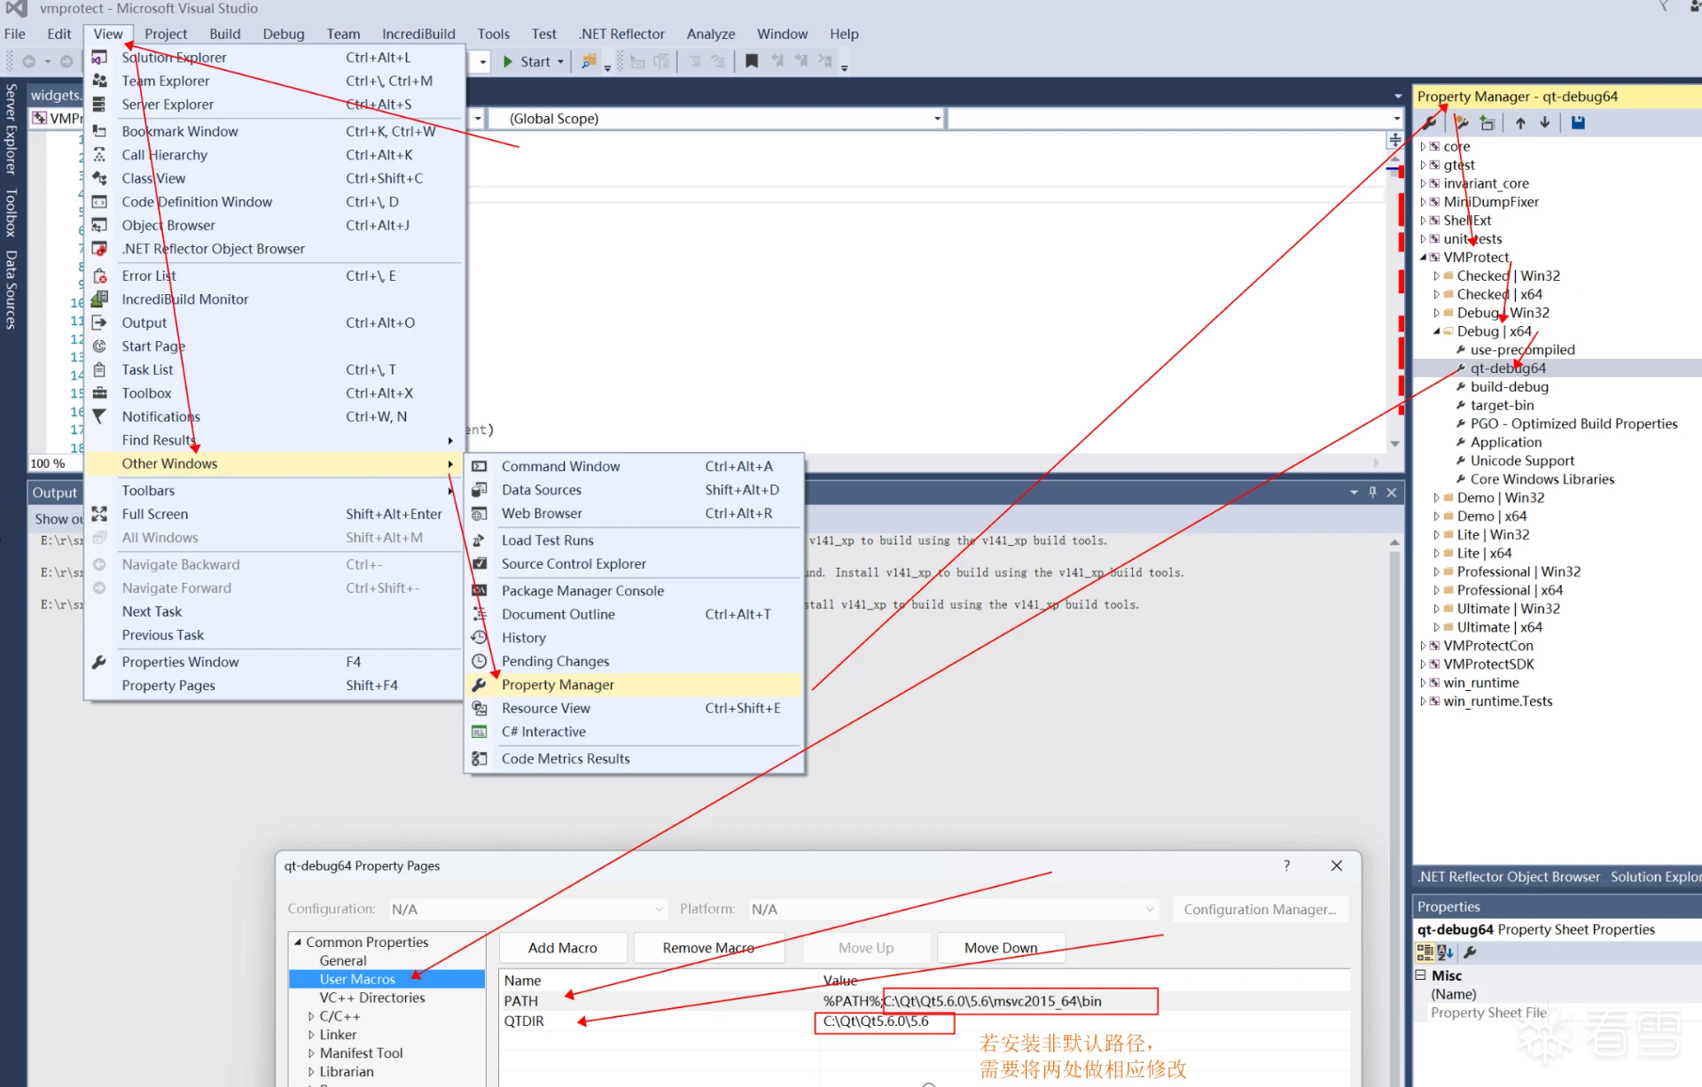Screen dimensions: 1702x1087
Task: Expand the gtest project node
Action: pos(1423,165)
